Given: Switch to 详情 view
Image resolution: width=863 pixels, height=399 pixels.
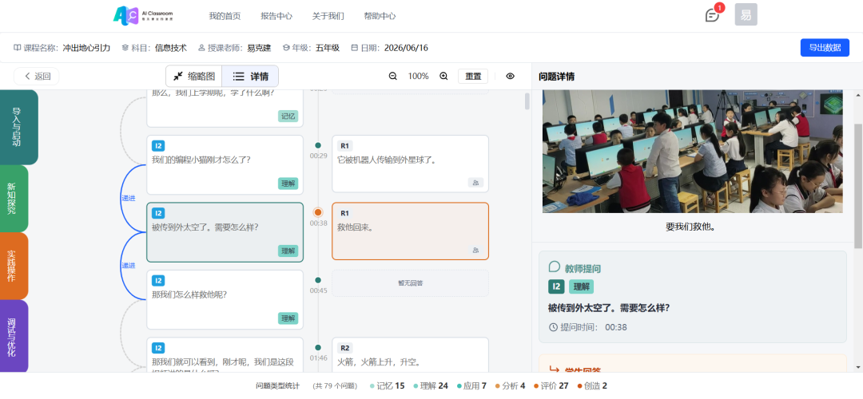Looking at the screenshot, I should (250, 77).
